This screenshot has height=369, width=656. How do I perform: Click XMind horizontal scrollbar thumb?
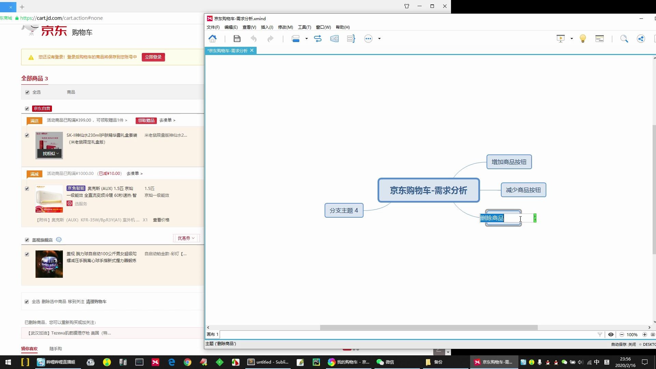pos(429,327)
